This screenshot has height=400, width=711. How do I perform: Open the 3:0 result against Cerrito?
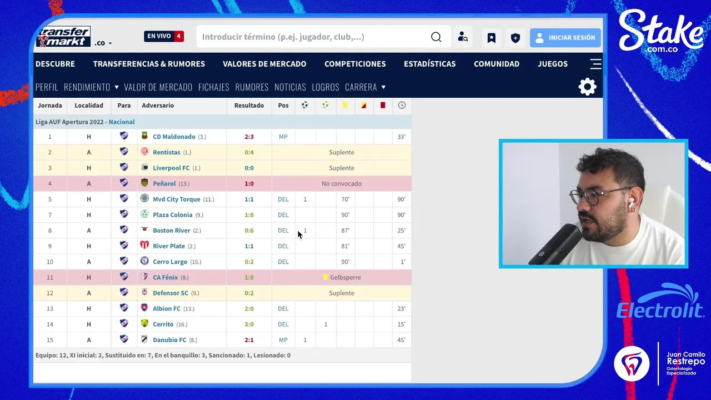coord(249,324)
